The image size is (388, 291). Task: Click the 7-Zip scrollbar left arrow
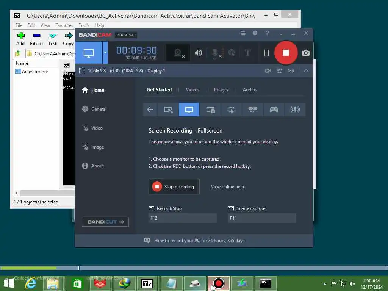[17, 193]
